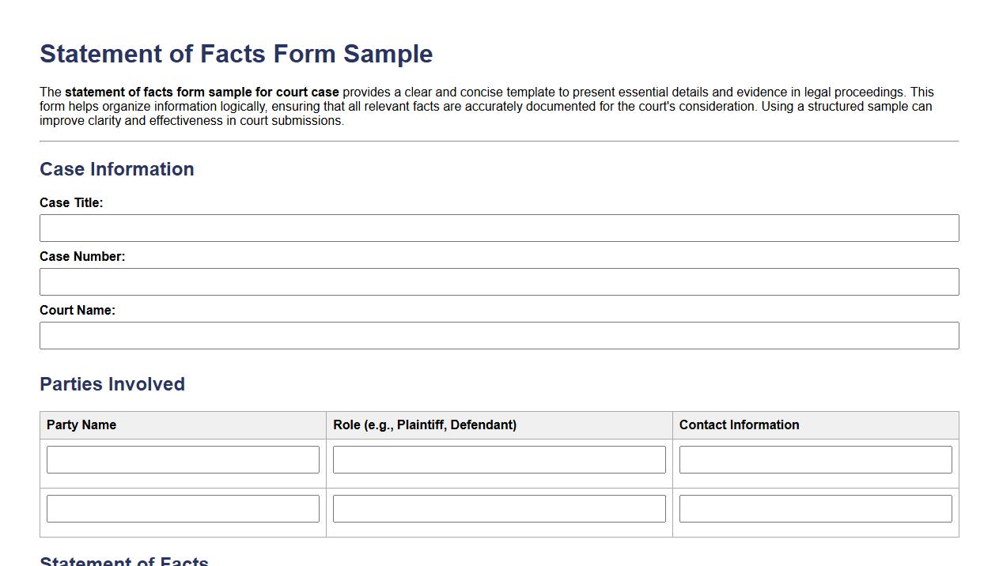Click the first Contact Information text box

(x=815, y=459)
